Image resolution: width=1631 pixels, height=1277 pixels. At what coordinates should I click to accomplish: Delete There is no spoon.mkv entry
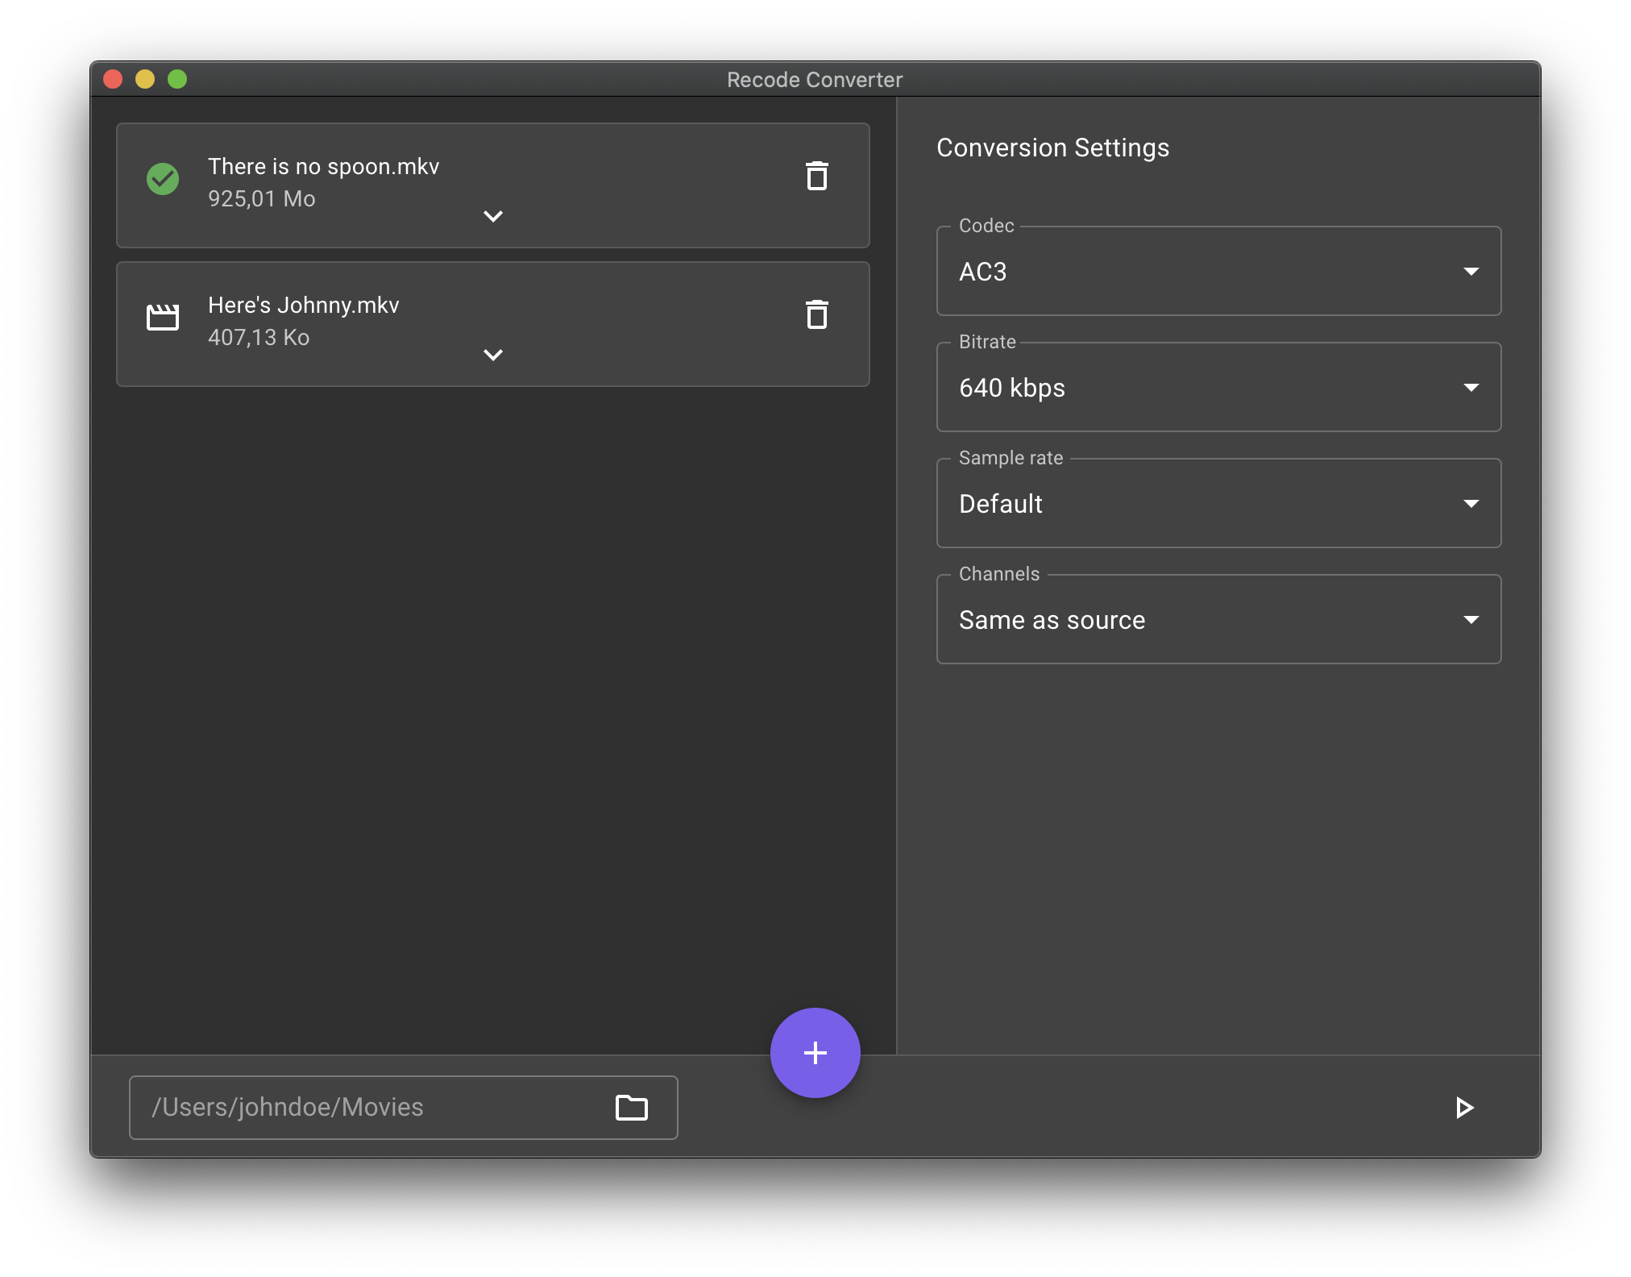click(x=816, y=176)
